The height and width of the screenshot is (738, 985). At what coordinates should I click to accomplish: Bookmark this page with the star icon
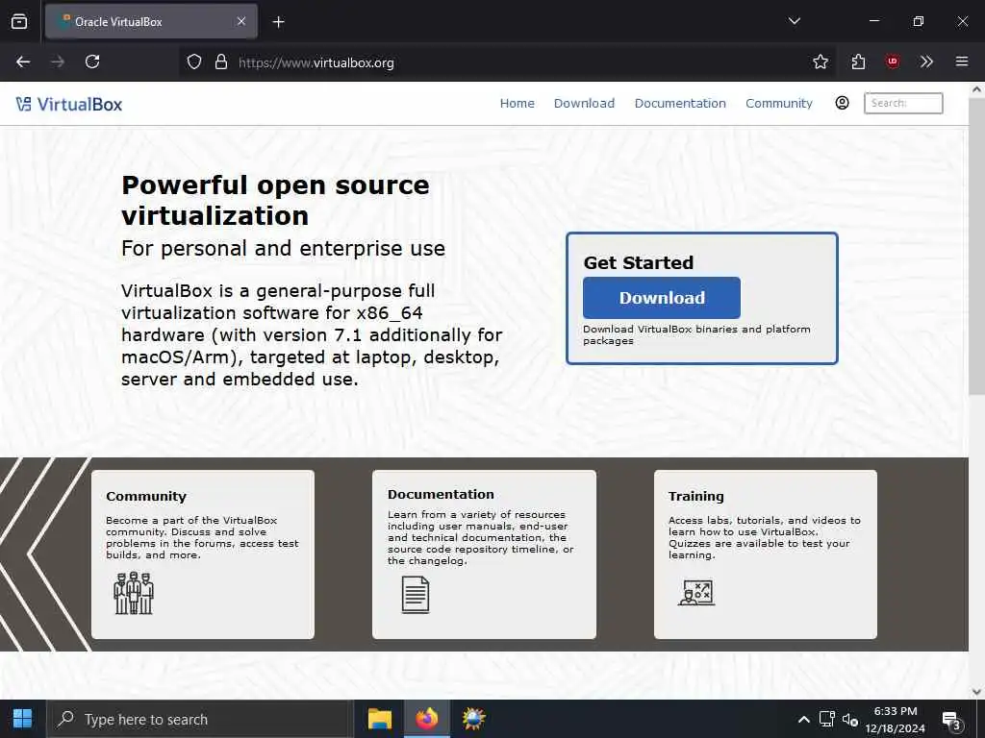point(820,61)
